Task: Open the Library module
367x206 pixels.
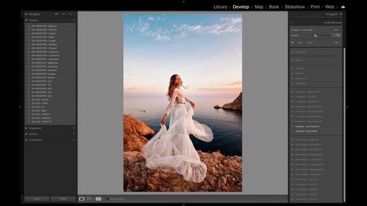Action: (x=220, y=7)
